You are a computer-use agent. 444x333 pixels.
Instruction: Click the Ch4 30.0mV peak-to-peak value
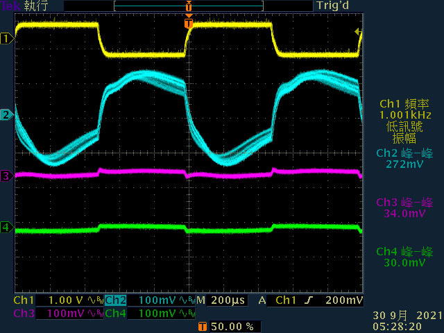point(404,262)
